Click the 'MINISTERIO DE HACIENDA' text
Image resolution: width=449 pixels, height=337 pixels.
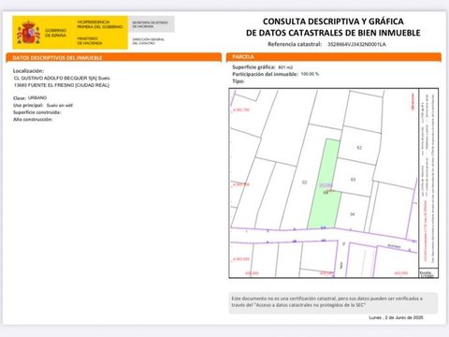[90, 41]
